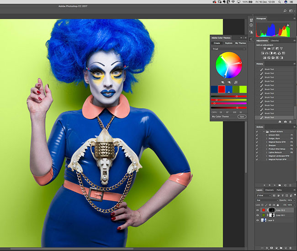Viewport: 297px width, 251px height.
Task: Open the Triad color rule dropdown
Action: click(x=228, y=49)
